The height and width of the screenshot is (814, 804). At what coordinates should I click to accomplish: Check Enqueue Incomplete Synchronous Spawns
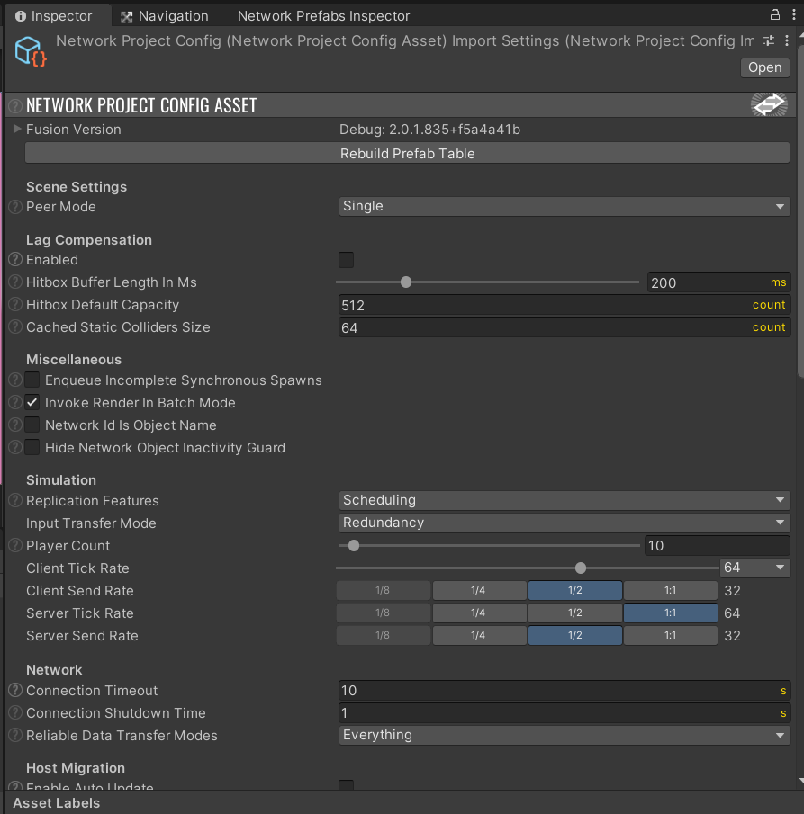(32, 380)
